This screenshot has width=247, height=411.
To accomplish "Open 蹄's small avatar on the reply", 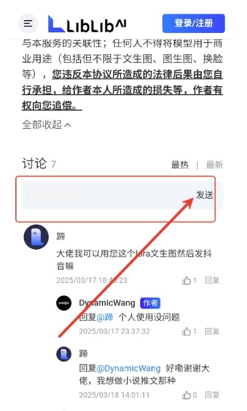I will coord(64,354).
